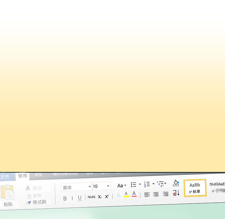Apply red font color
This screenshot has width=225, height=219.
pos(134,194)
